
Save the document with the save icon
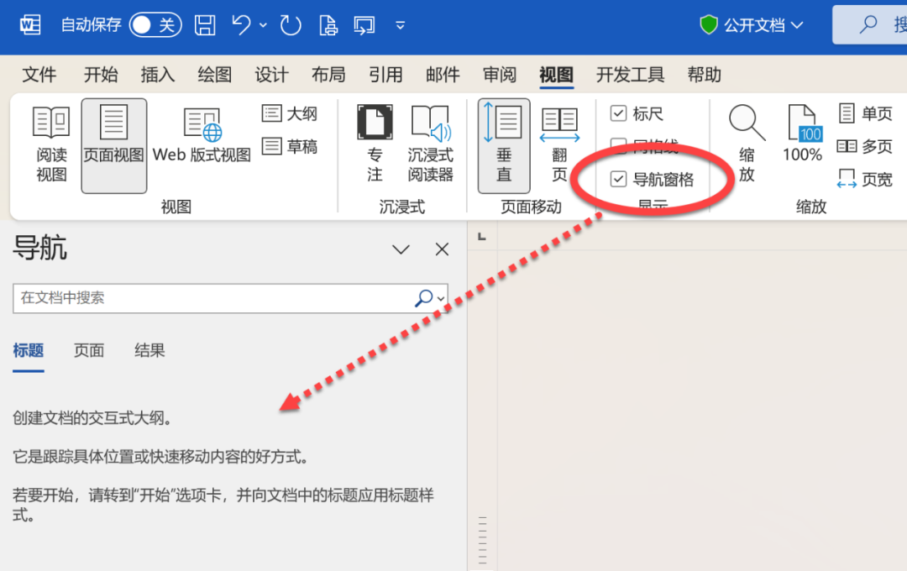click(x=204, y=25)
